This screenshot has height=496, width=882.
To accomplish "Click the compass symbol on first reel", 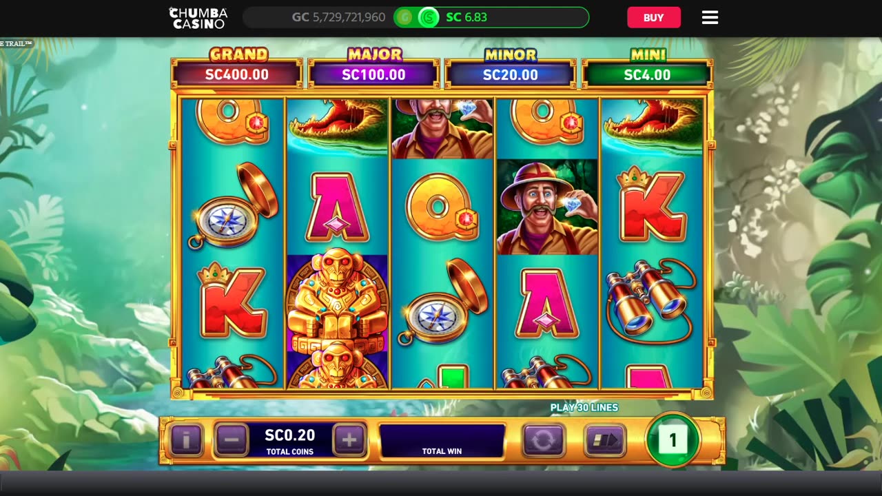I will (x=233, y=207).
